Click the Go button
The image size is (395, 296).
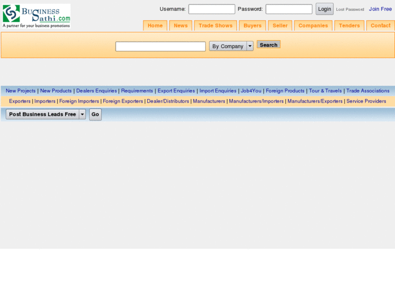pos(95,115)
